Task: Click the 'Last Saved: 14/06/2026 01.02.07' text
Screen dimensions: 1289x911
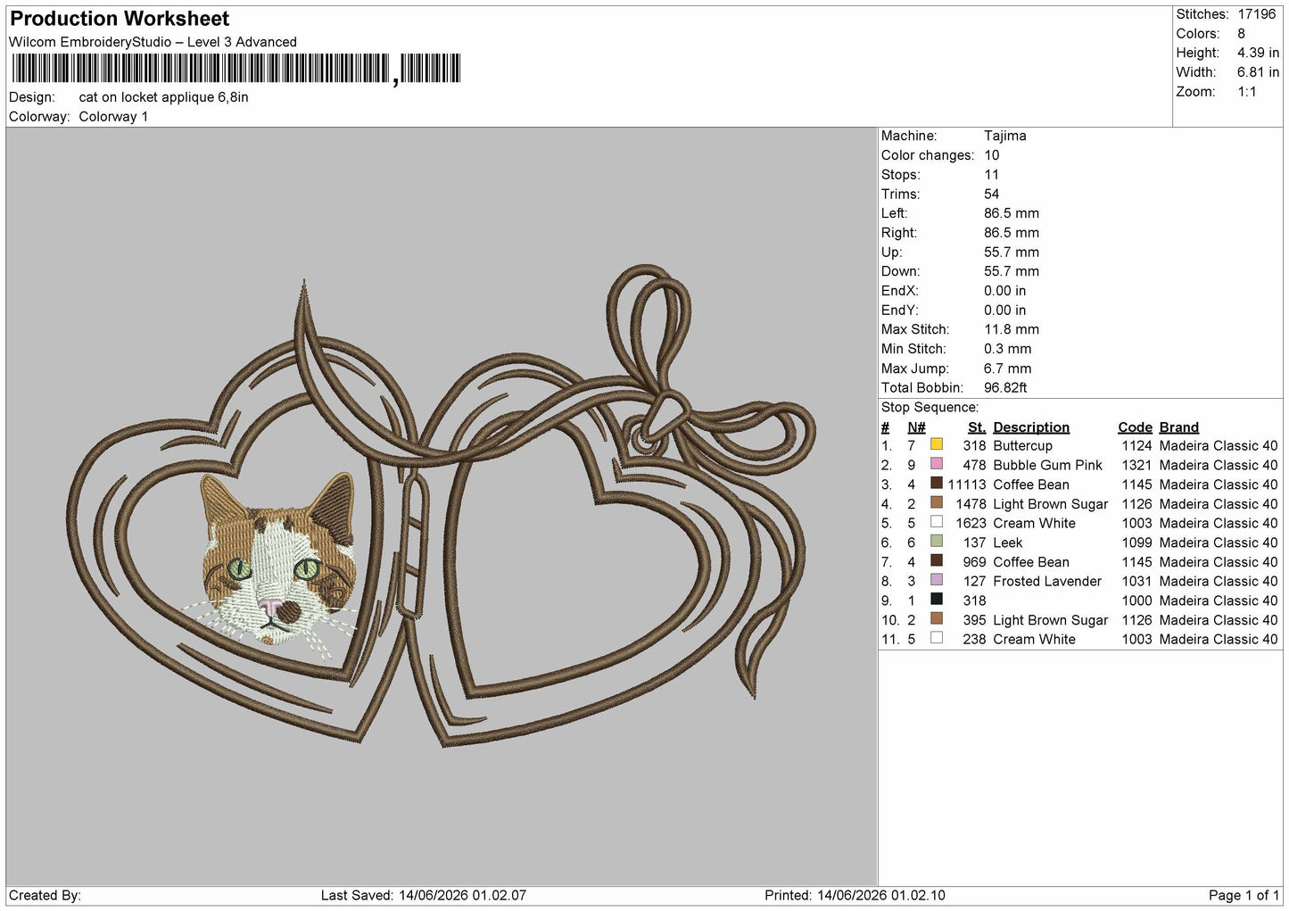Action: click(423, 895)
